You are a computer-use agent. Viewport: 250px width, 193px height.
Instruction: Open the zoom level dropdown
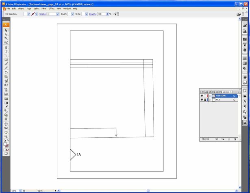pyautogui.click(x=20, y=191)
